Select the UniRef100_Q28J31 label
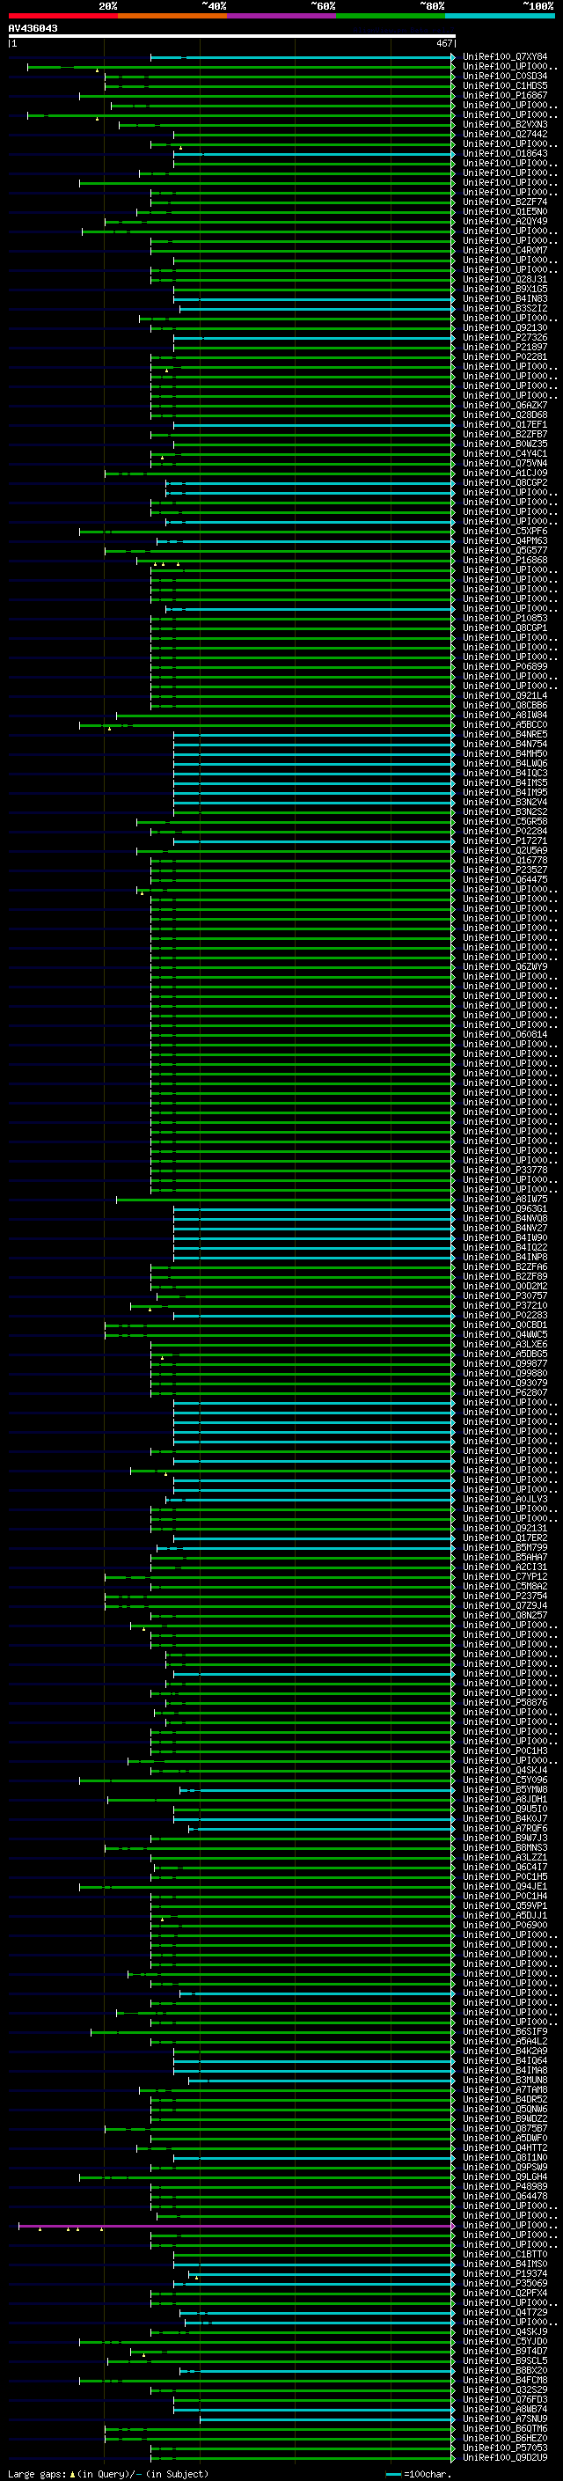The height and width of the screenshot is (2481, 563). click(504, 279)
